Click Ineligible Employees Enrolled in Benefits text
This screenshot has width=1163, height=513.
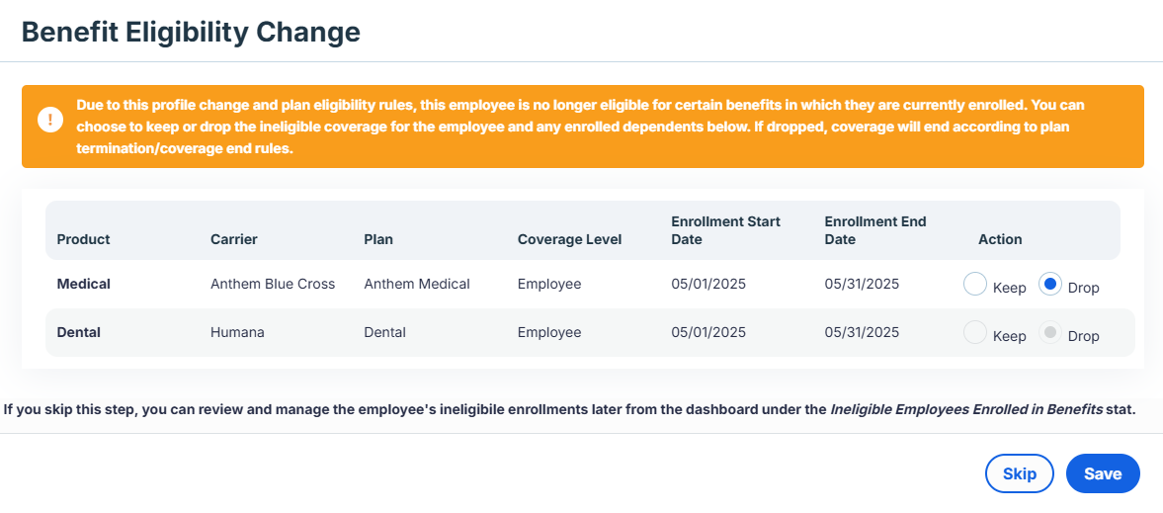pyautogui.click(x=966, y=409)
